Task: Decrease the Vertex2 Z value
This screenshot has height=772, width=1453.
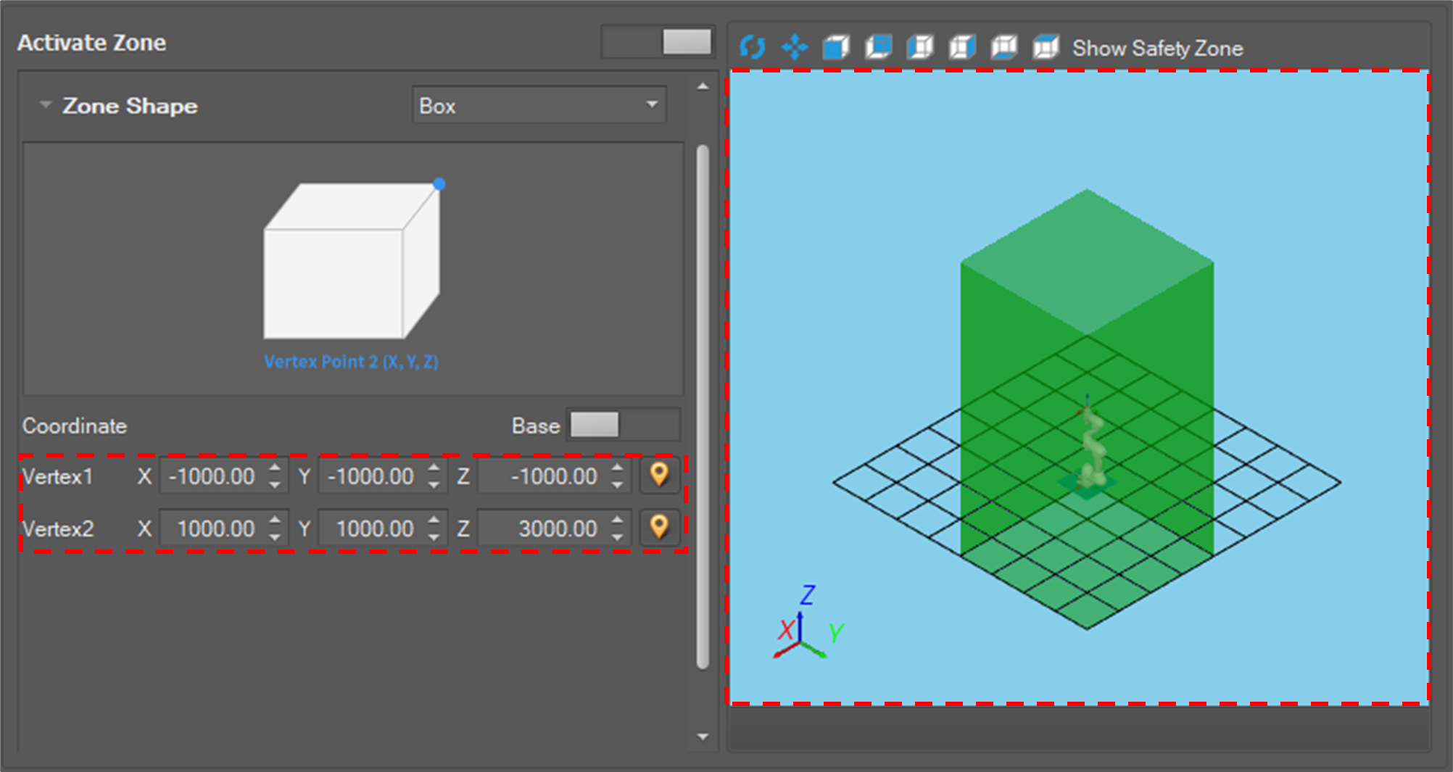Action: (x=617, y=537)
